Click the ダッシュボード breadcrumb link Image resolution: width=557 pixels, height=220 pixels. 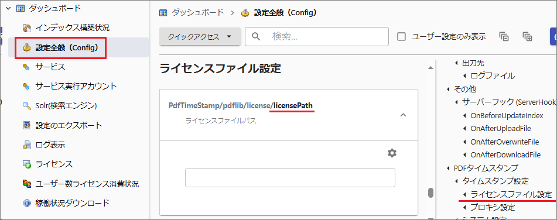[198, 13]
